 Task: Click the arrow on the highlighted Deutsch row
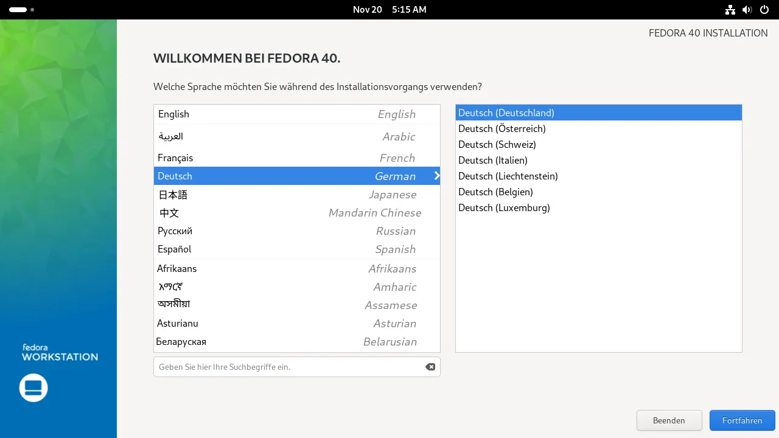[436, 176]
